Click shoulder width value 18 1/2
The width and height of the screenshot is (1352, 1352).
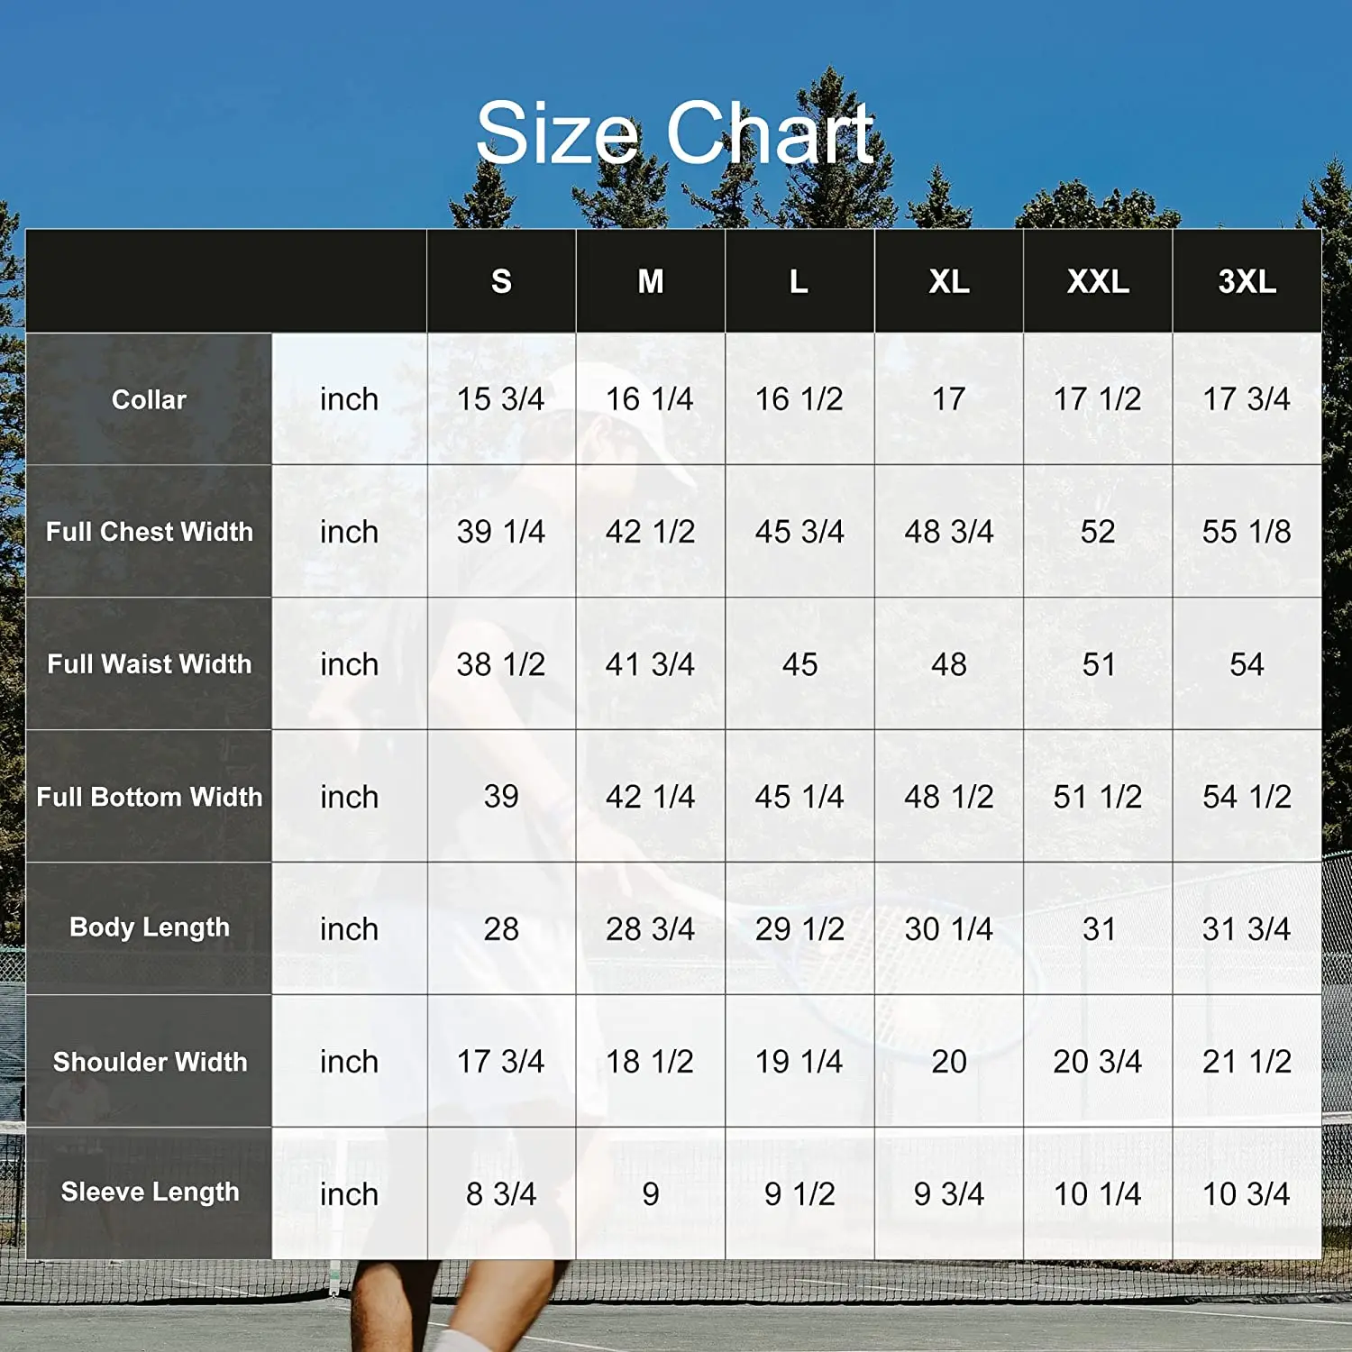650,1062
